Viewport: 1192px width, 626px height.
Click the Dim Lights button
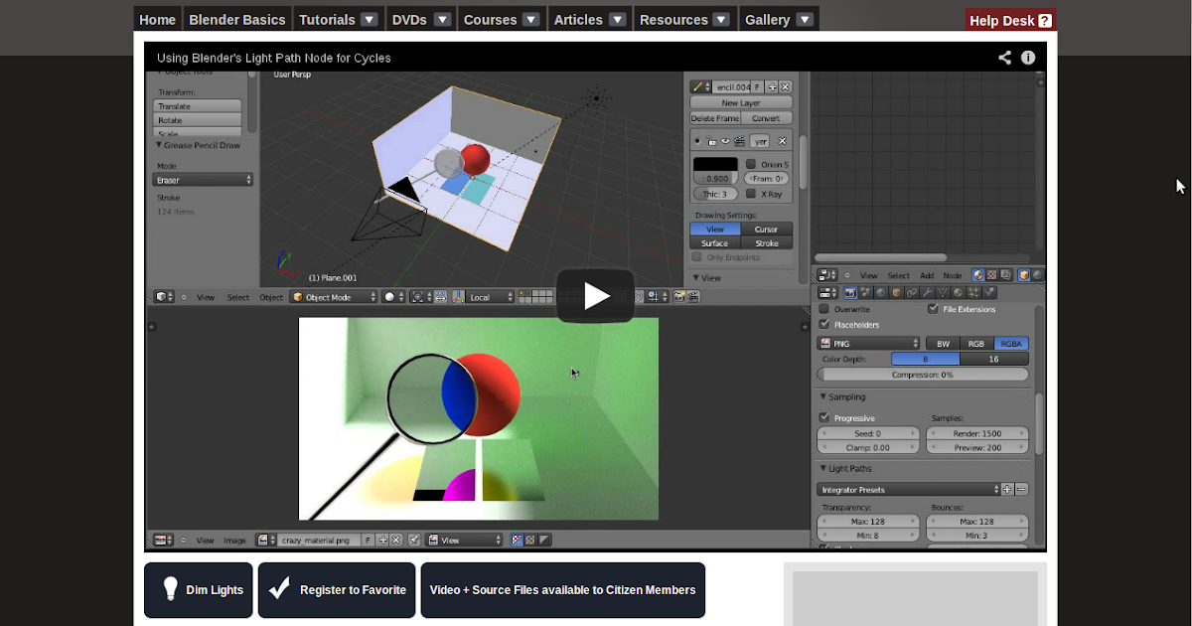pos(198,589)
